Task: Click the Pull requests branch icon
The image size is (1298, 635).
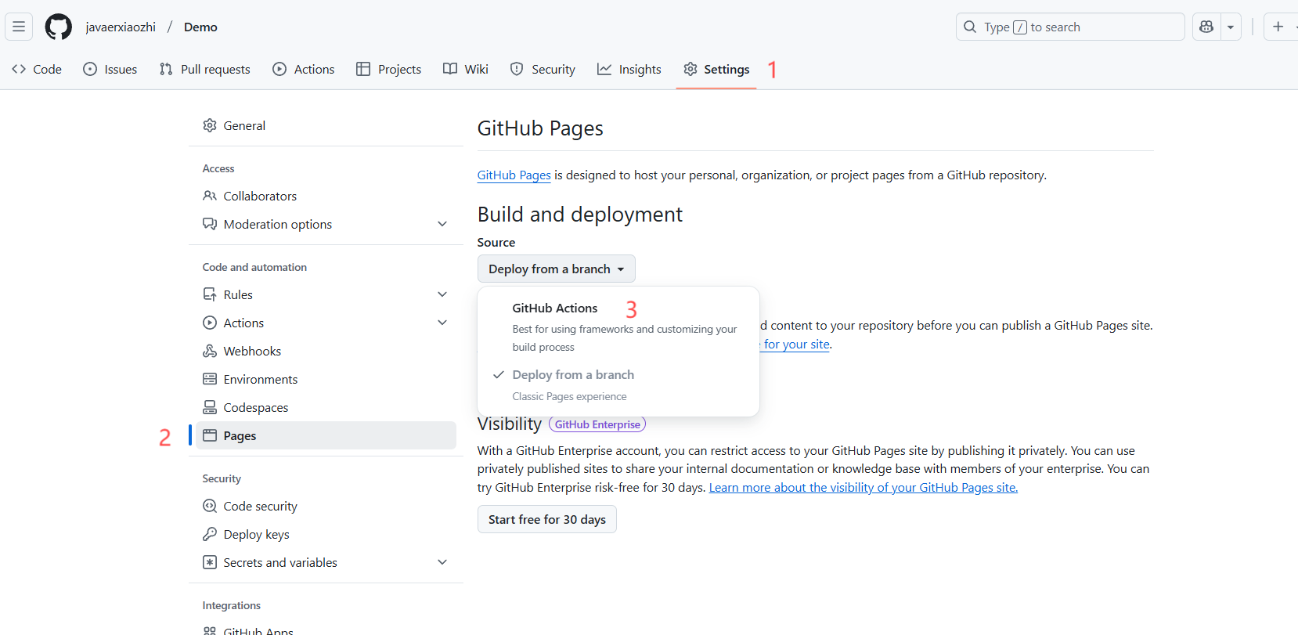Action: (x=166, y=69)
